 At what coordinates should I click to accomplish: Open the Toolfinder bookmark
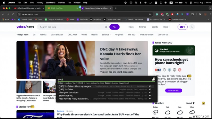click(82, 19)
